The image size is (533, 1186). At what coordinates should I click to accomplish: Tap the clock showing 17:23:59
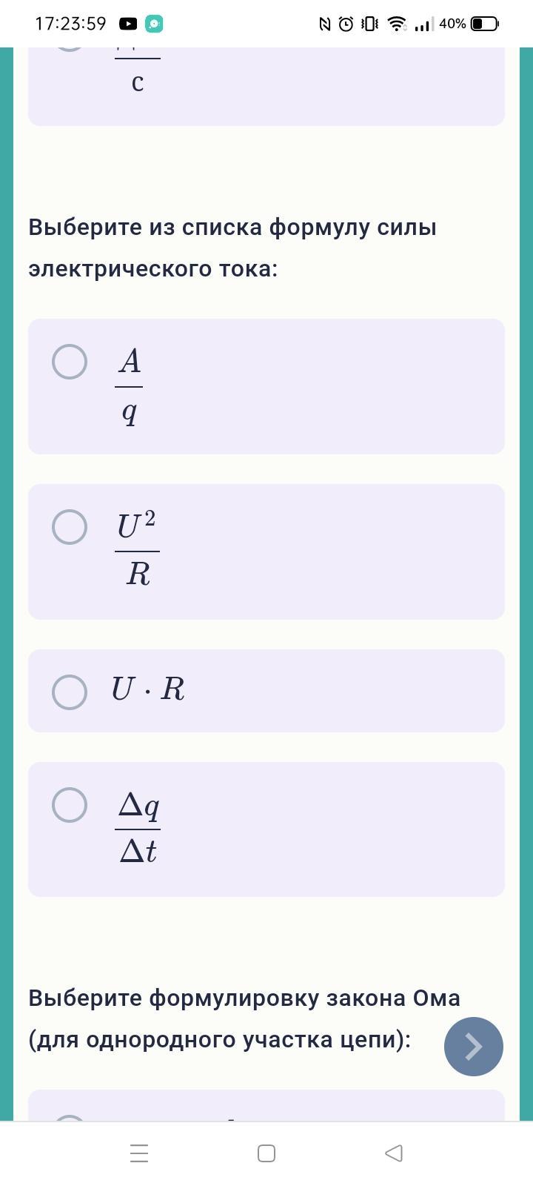tap(70, 24)
